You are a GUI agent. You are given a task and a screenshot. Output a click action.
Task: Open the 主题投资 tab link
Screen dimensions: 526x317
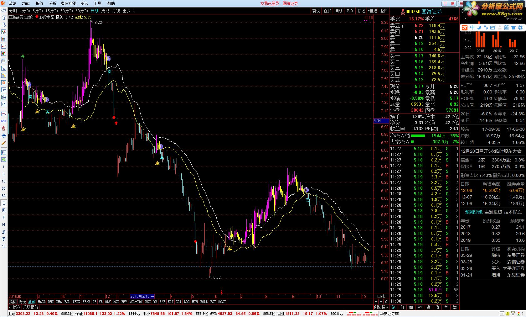tap(493, 212)
